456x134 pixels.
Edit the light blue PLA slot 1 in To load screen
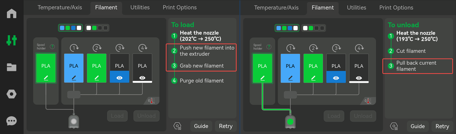[x=74, y=68]
